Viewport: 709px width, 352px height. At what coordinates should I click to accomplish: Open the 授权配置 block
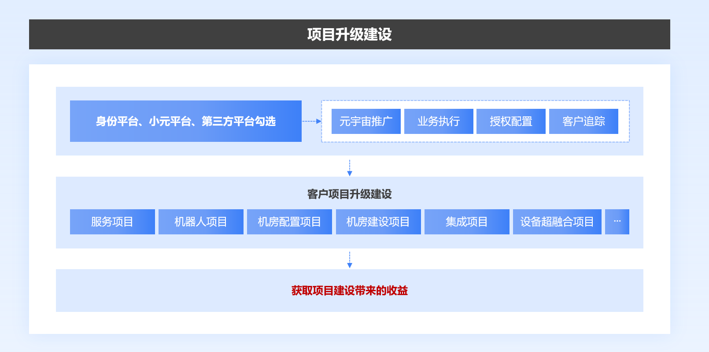tap(511, 121)
